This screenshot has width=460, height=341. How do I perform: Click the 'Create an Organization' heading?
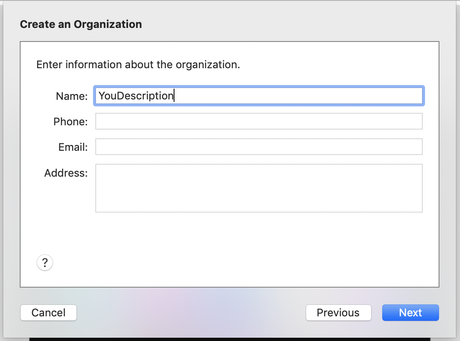click(81, 24)
